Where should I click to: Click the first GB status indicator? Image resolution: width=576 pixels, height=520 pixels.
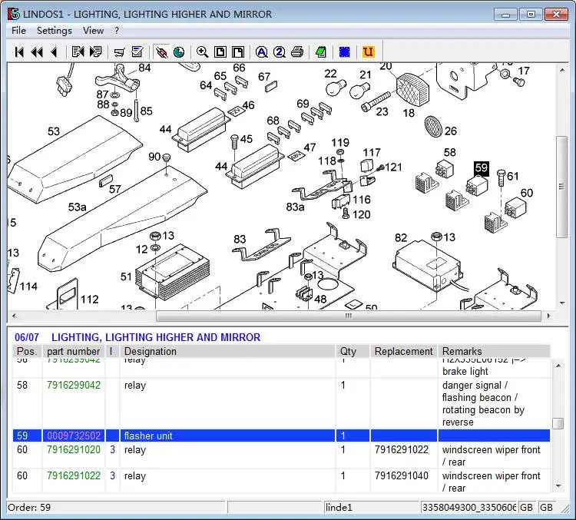527,508
